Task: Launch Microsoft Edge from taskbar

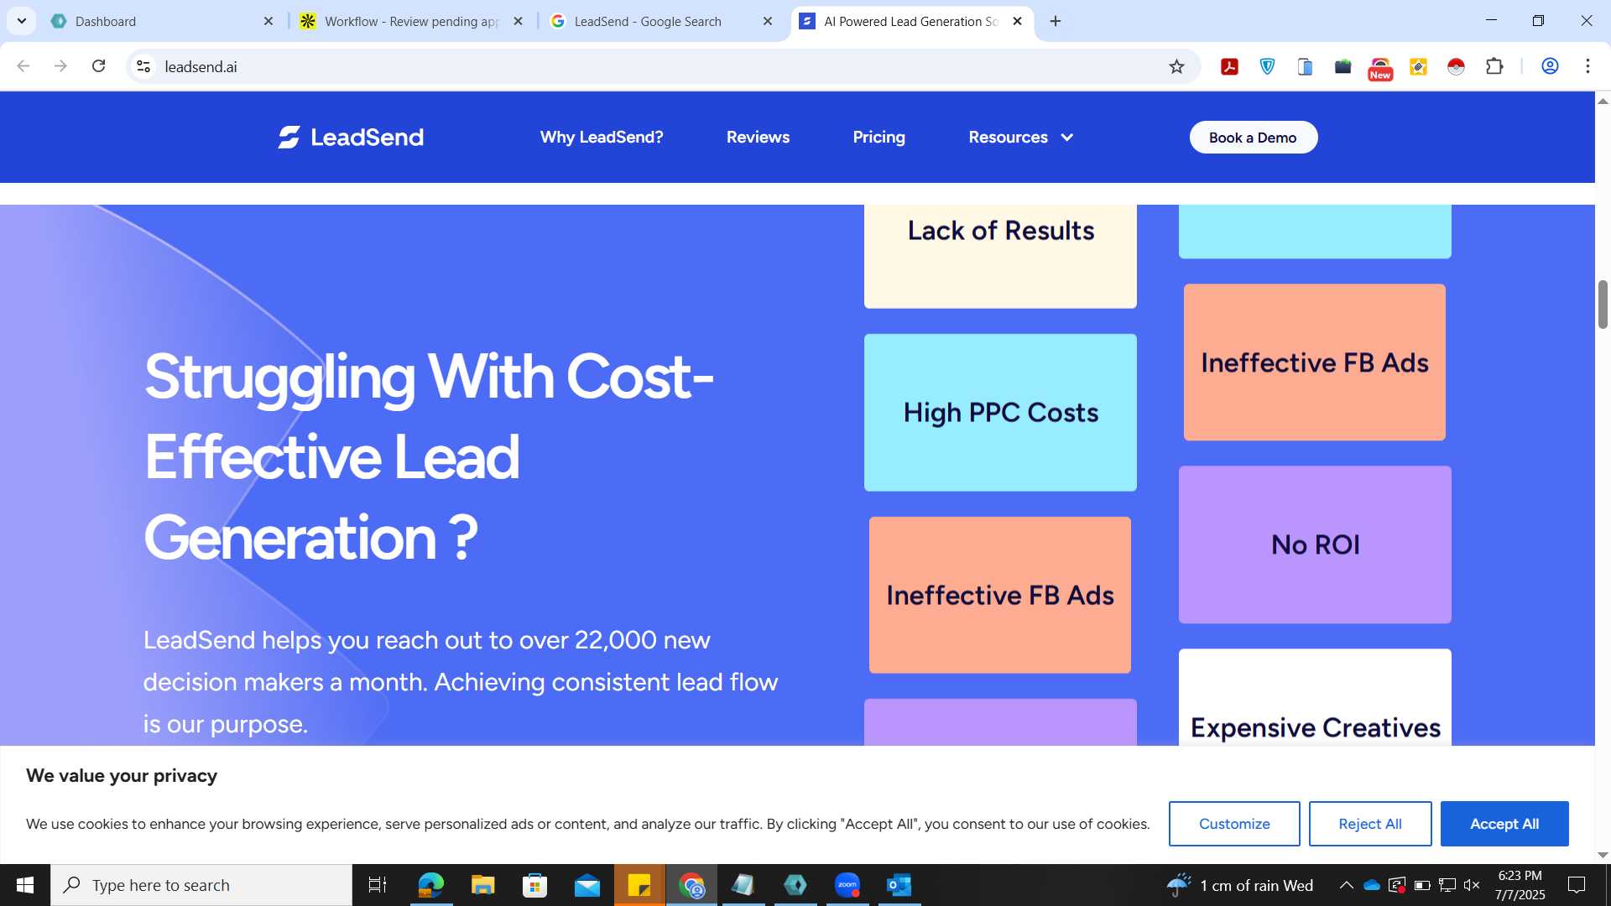Action: click(x=430, y=885)
